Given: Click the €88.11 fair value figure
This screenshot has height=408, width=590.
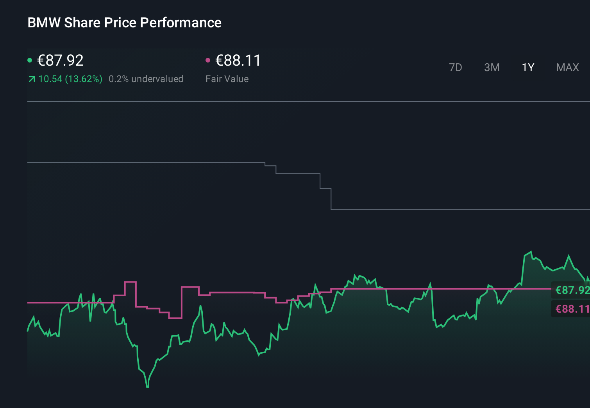Looking at the screenshot, I should [x=238, y=60].
